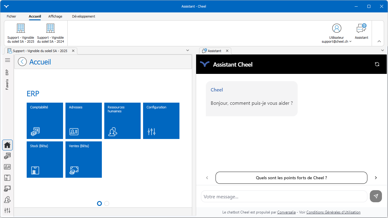388x218 pixels.
Task: Click the 'Bonjour, comment puis-je vous aider ?' message
Action: tap(252, 103)
